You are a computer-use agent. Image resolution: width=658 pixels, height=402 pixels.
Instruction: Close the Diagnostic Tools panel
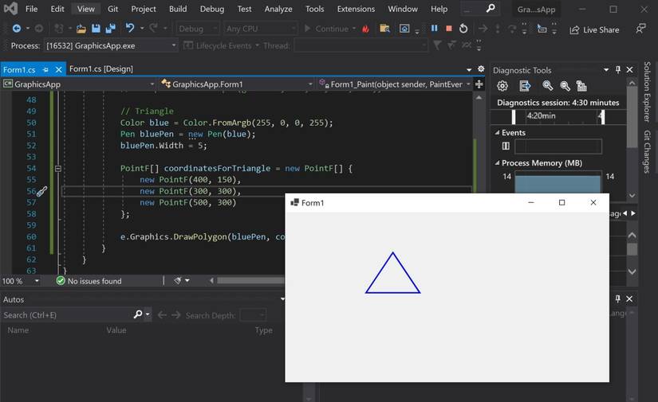[629, 69]
